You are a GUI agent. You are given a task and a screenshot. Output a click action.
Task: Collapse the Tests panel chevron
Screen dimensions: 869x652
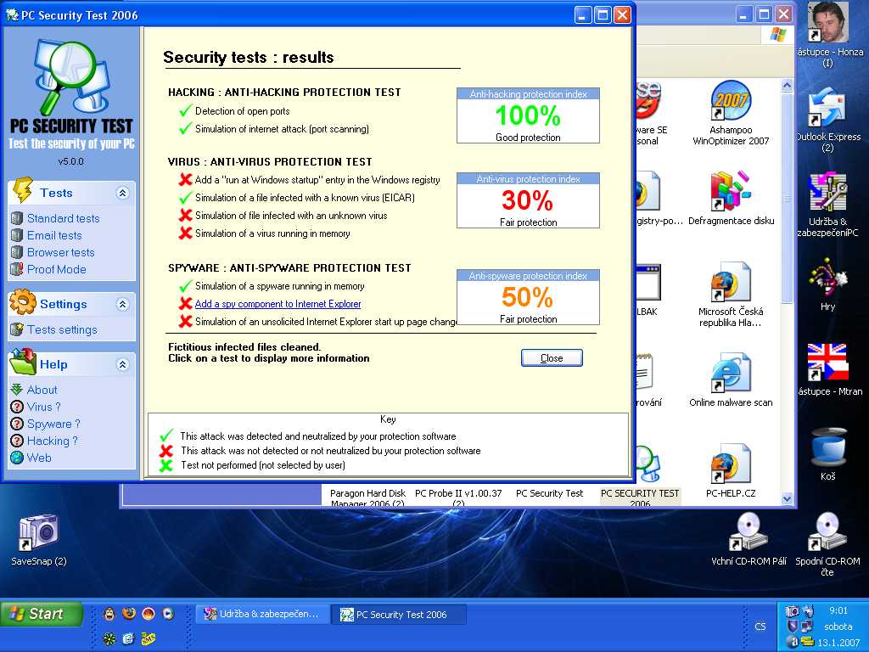click(x=122, y=193)
